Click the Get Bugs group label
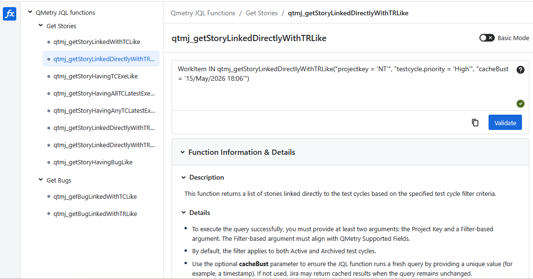The width and height of the screenshot is (533, 279). (x=59, y=180)
